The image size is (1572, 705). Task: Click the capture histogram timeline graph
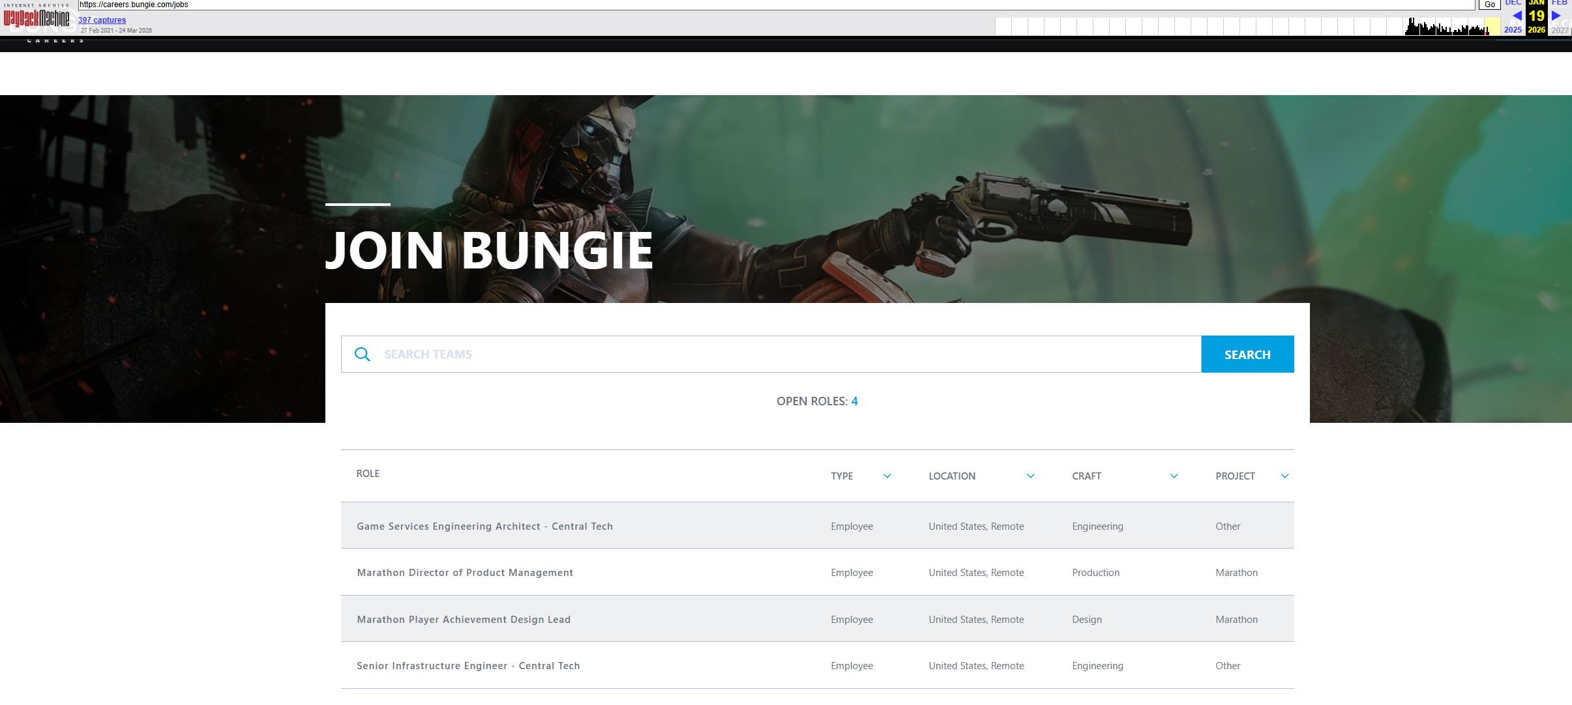tap(1446, 27)
